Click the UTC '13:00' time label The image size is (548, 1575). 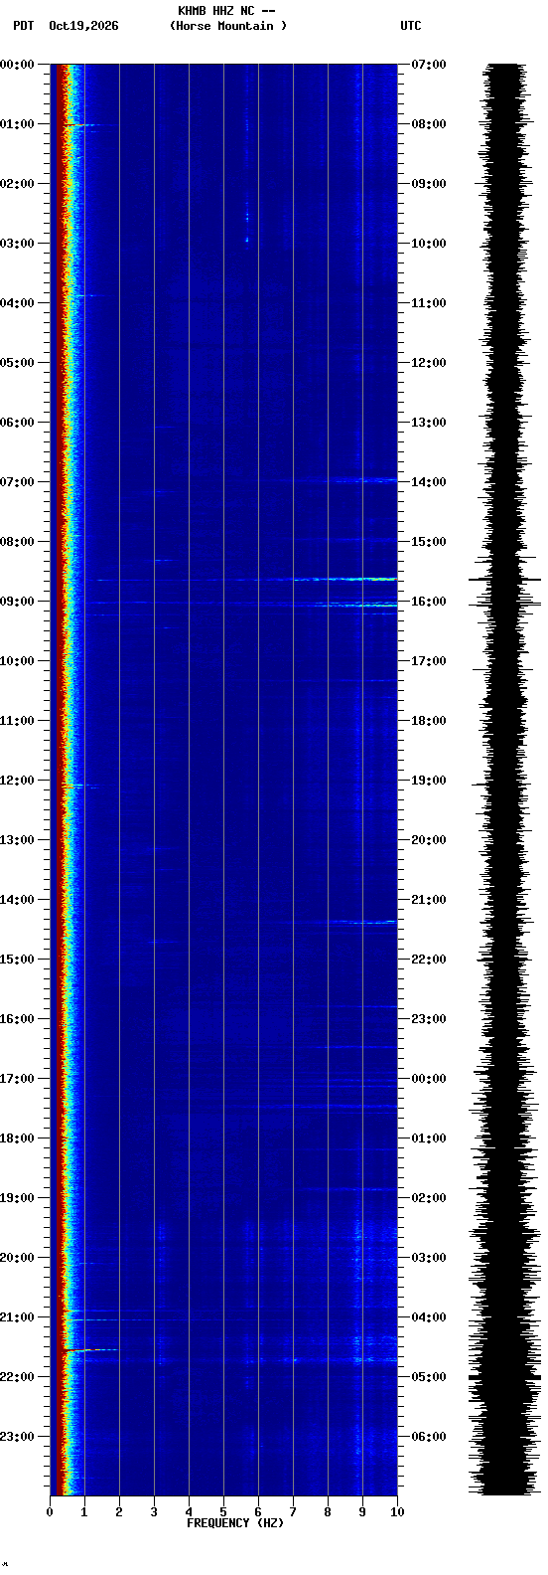click(429, 423)
